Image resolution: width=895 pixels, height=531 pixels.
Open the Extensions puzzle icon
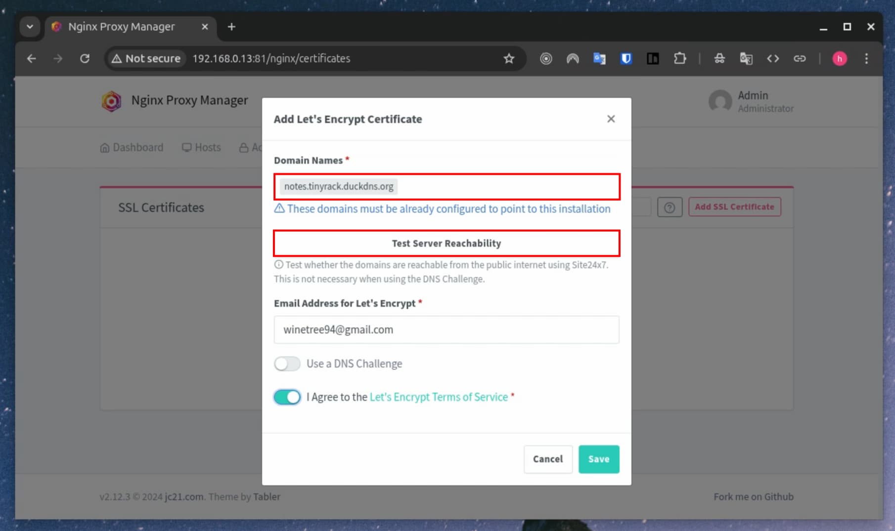680,59
